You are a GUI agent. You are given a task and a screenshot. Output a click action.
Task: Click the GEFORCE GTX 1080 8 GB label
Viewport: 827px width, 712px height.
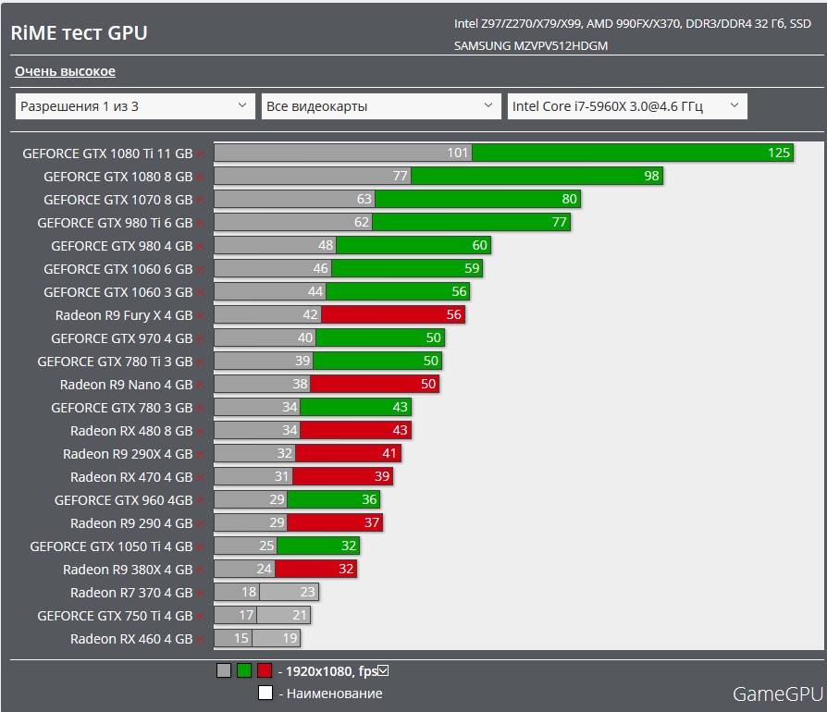coord(117,177)
